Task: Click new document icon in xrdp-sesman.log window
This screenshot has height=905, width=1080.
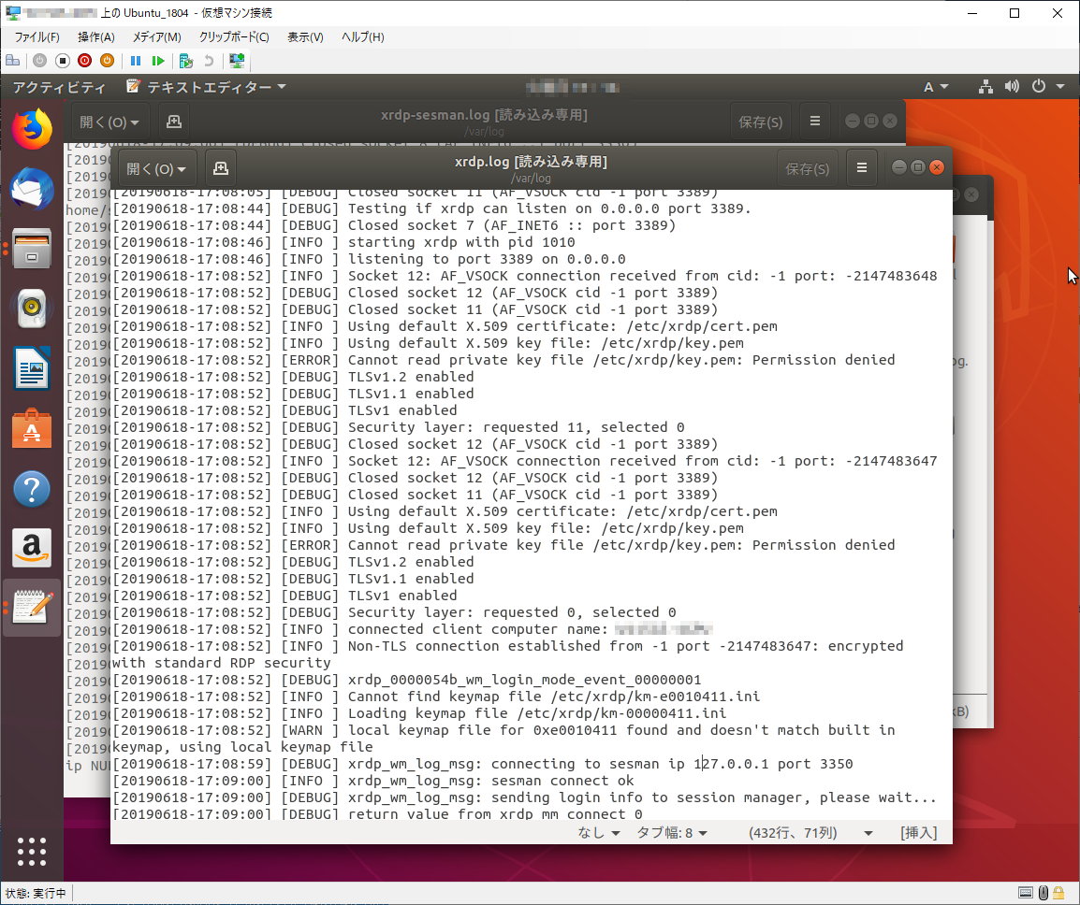Action: tap(174, 122)
